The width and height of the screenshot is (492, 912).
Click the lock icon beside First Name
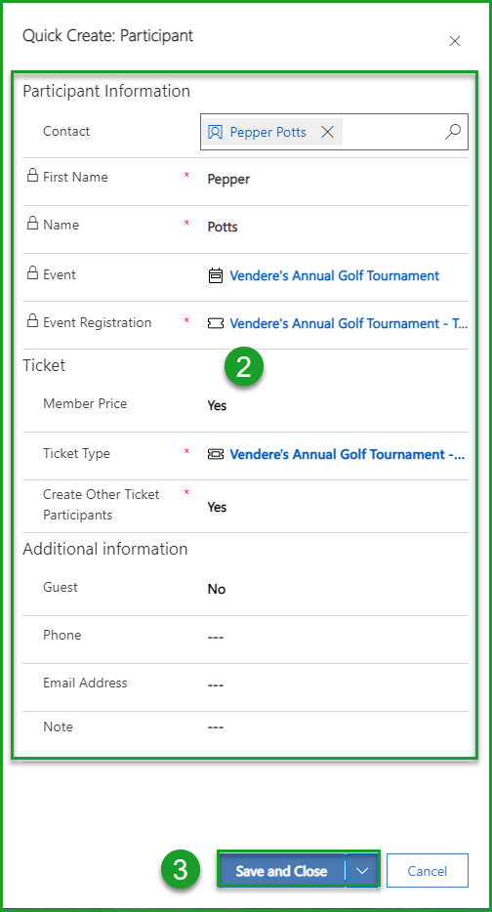[x=32, y=176]
